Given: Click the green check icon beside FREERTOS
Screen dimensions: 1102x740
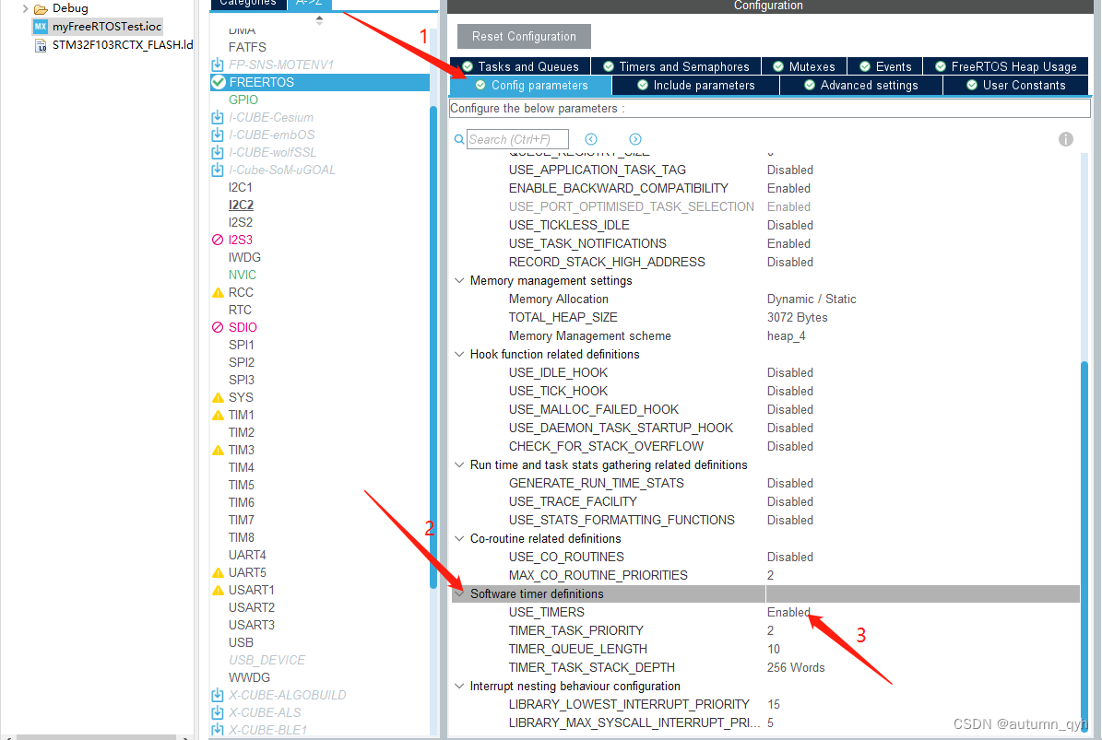Looking at the screenshot, I should point(219,81).
